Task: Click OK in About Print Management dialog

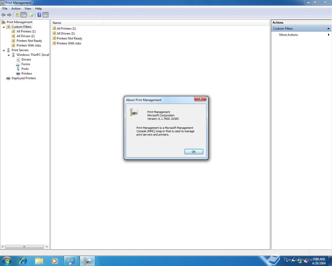Action: [x=194, y=152]
